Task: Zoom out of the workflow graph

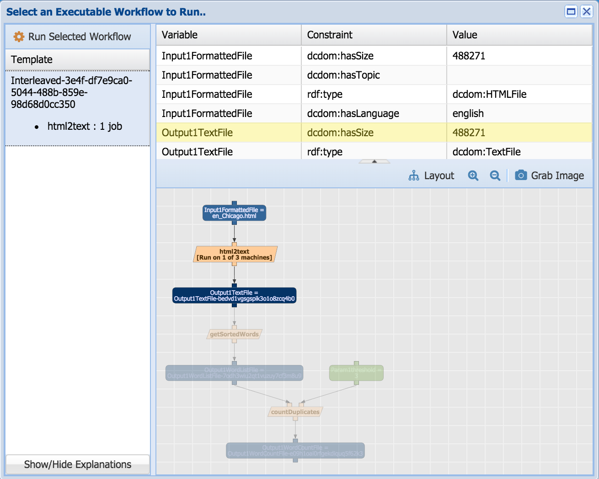Action: click(x=495, y=176)
